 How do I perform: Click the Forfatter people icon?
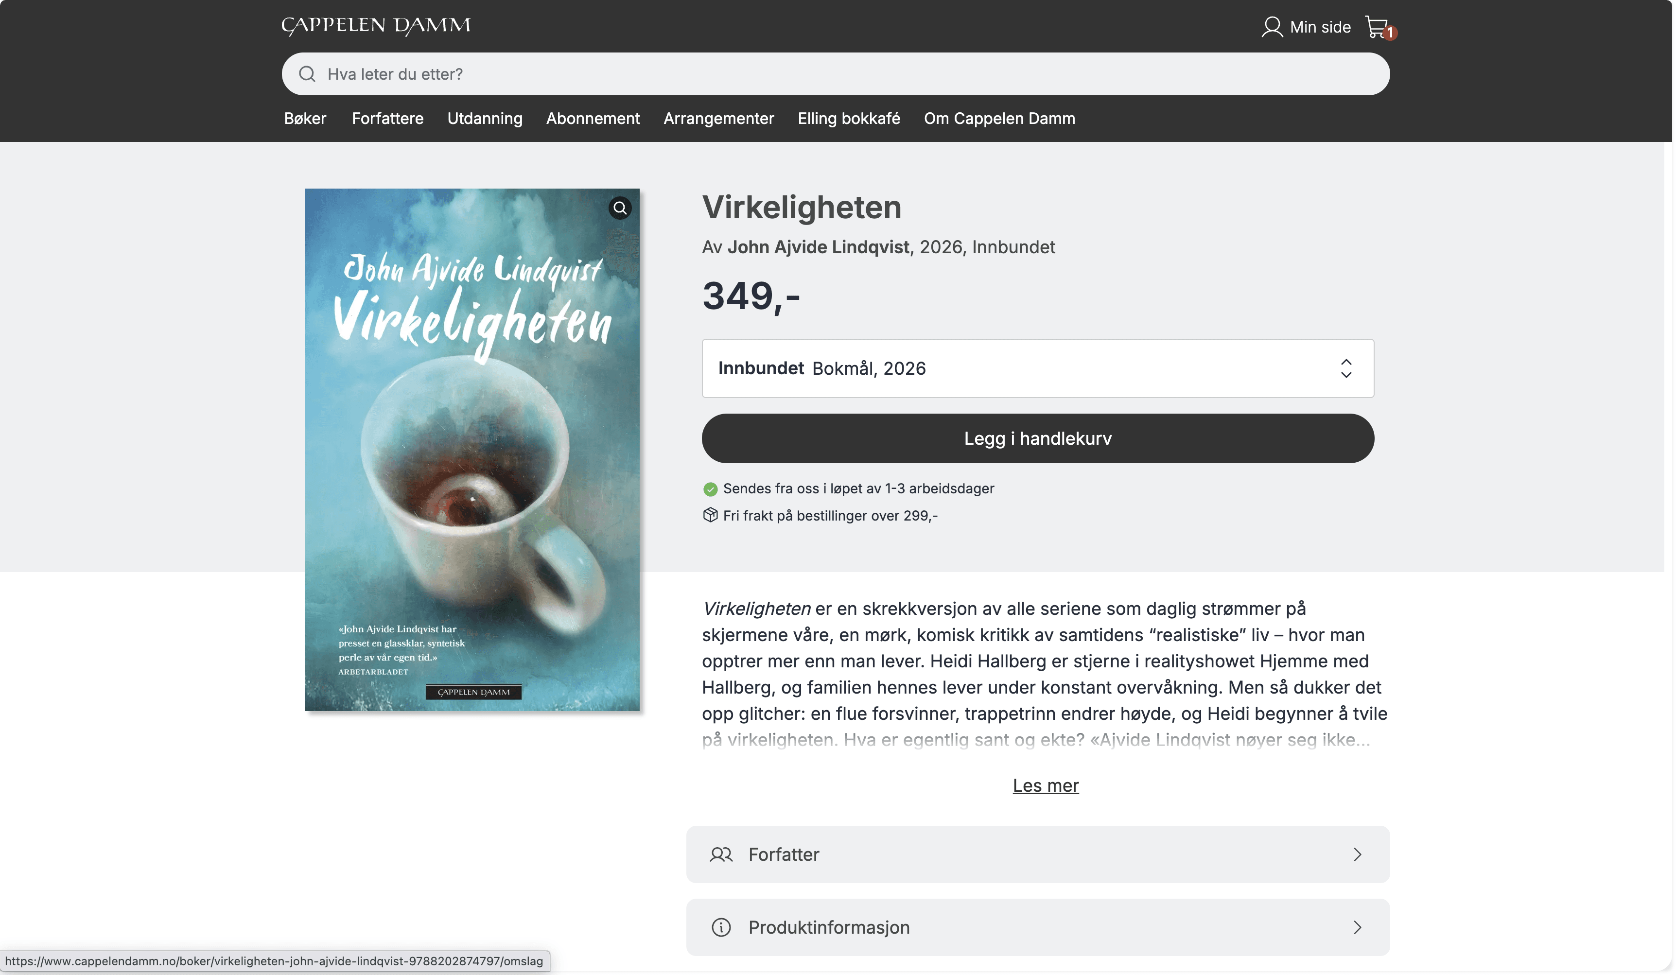721,854
